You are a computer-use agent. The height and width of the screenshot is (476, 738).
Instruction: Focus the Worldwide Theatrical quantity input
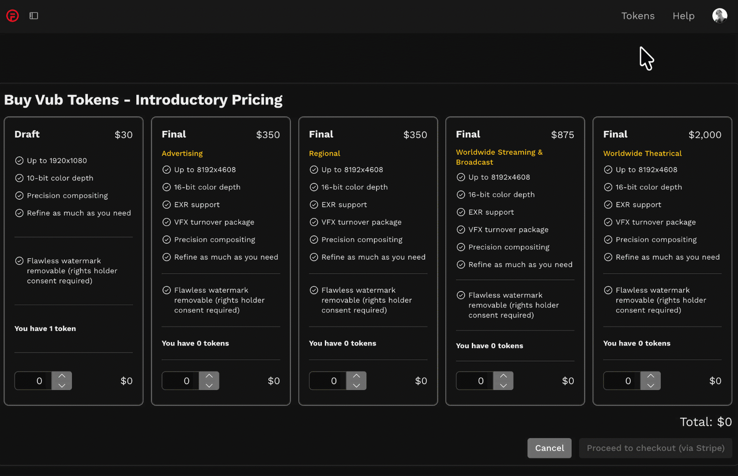click(622, 381)
